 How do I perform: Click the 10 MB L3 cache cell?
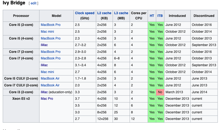click(x=121, y=99)
